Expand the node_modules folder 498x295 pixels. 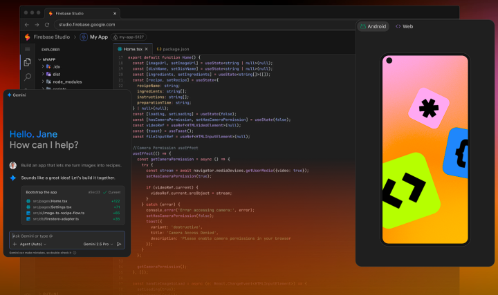pos(66,82)
